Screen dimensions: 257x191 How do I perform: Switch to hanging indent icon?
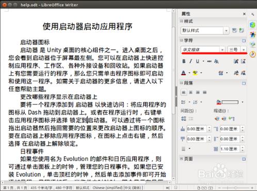232,118
